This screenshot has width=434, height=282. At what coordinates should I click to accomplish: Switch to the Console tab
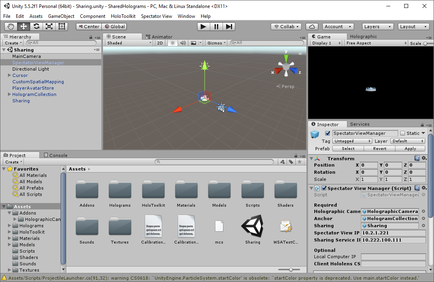56,155
